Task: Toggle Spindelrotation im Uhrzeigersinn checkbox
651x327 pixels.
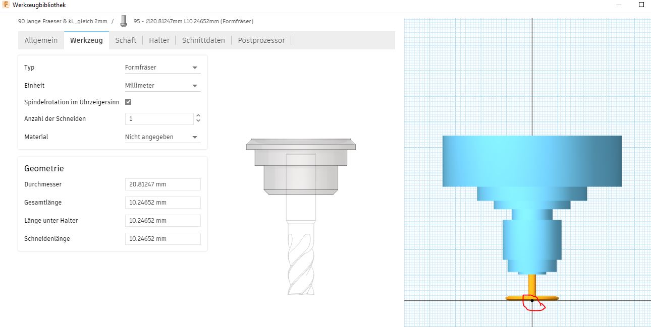Action: point(128,102)
